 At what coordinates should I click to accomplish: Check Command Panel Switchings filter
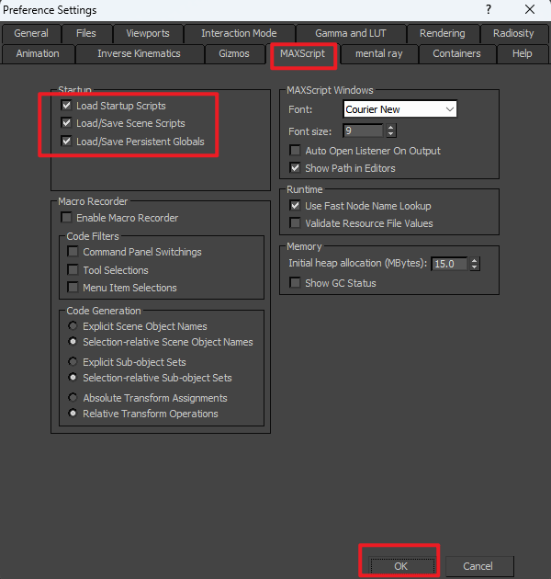73,252
